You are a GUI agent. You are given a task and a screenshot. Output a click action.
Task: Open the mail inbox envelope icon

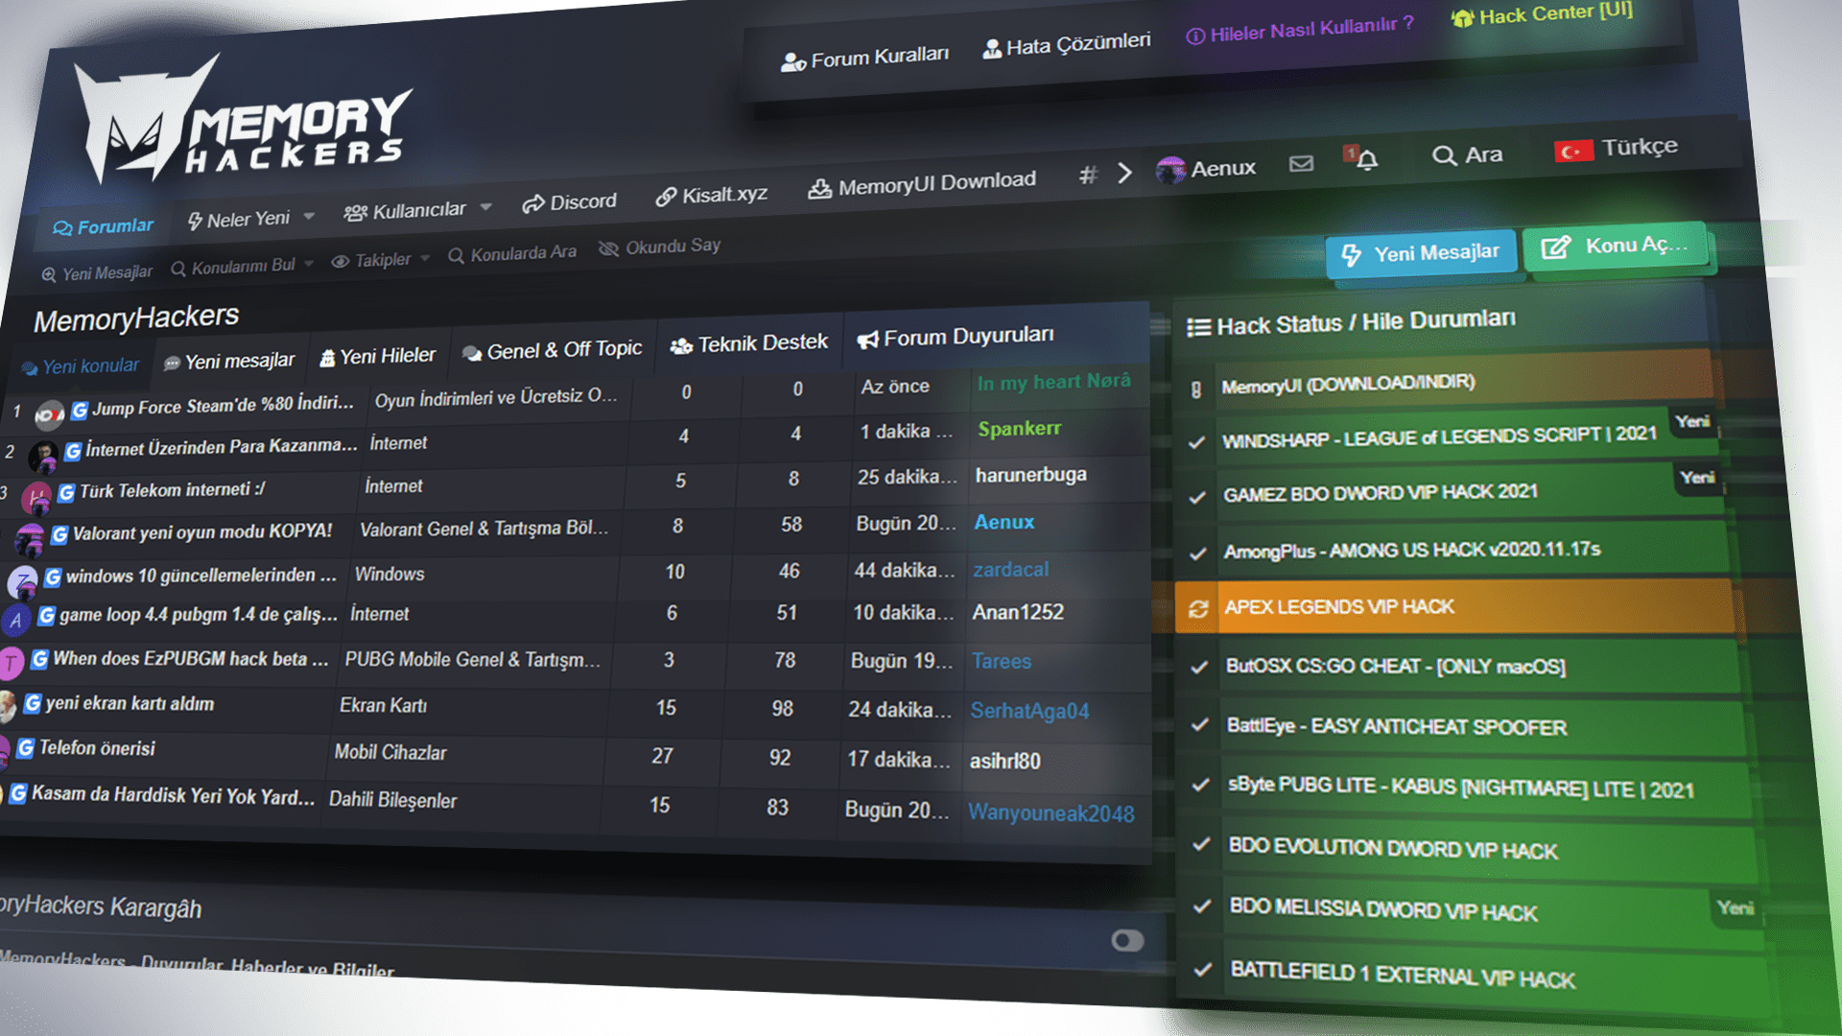click(1301, 163)
